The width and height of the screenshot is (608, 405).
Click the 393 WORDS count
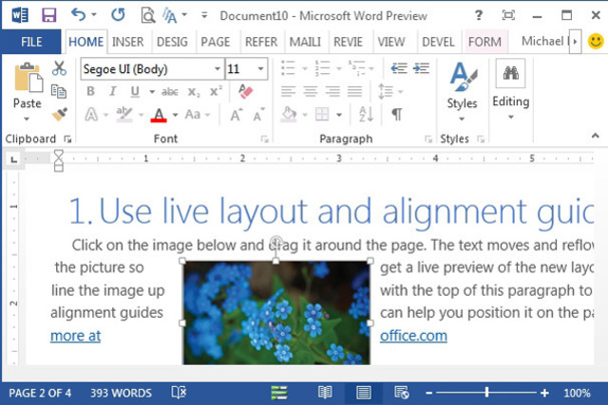pos(121,393)
